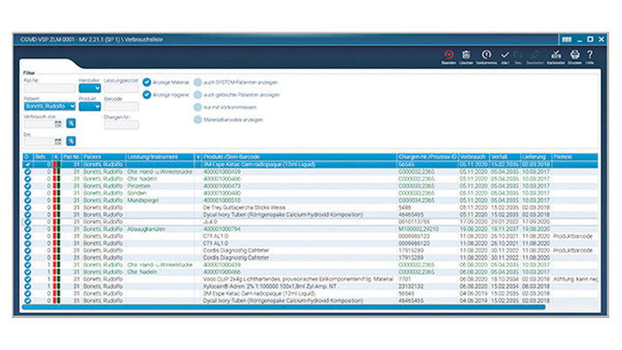Click the Barcode input field
Screen dimensions: 622x350
pos(121,106)
